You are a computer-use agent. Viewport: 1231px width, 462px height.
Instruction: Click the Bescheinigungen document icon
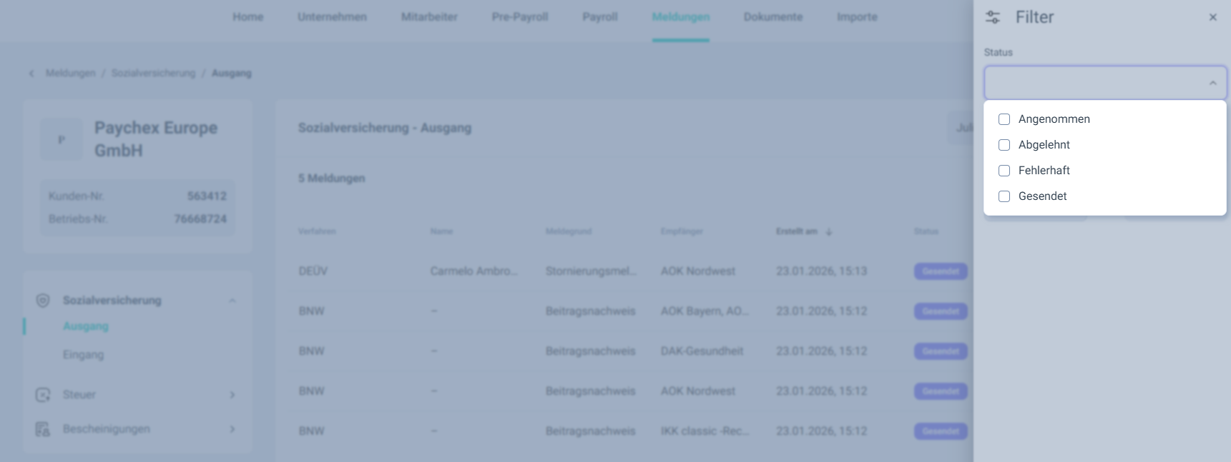click(x=43, y=429)
